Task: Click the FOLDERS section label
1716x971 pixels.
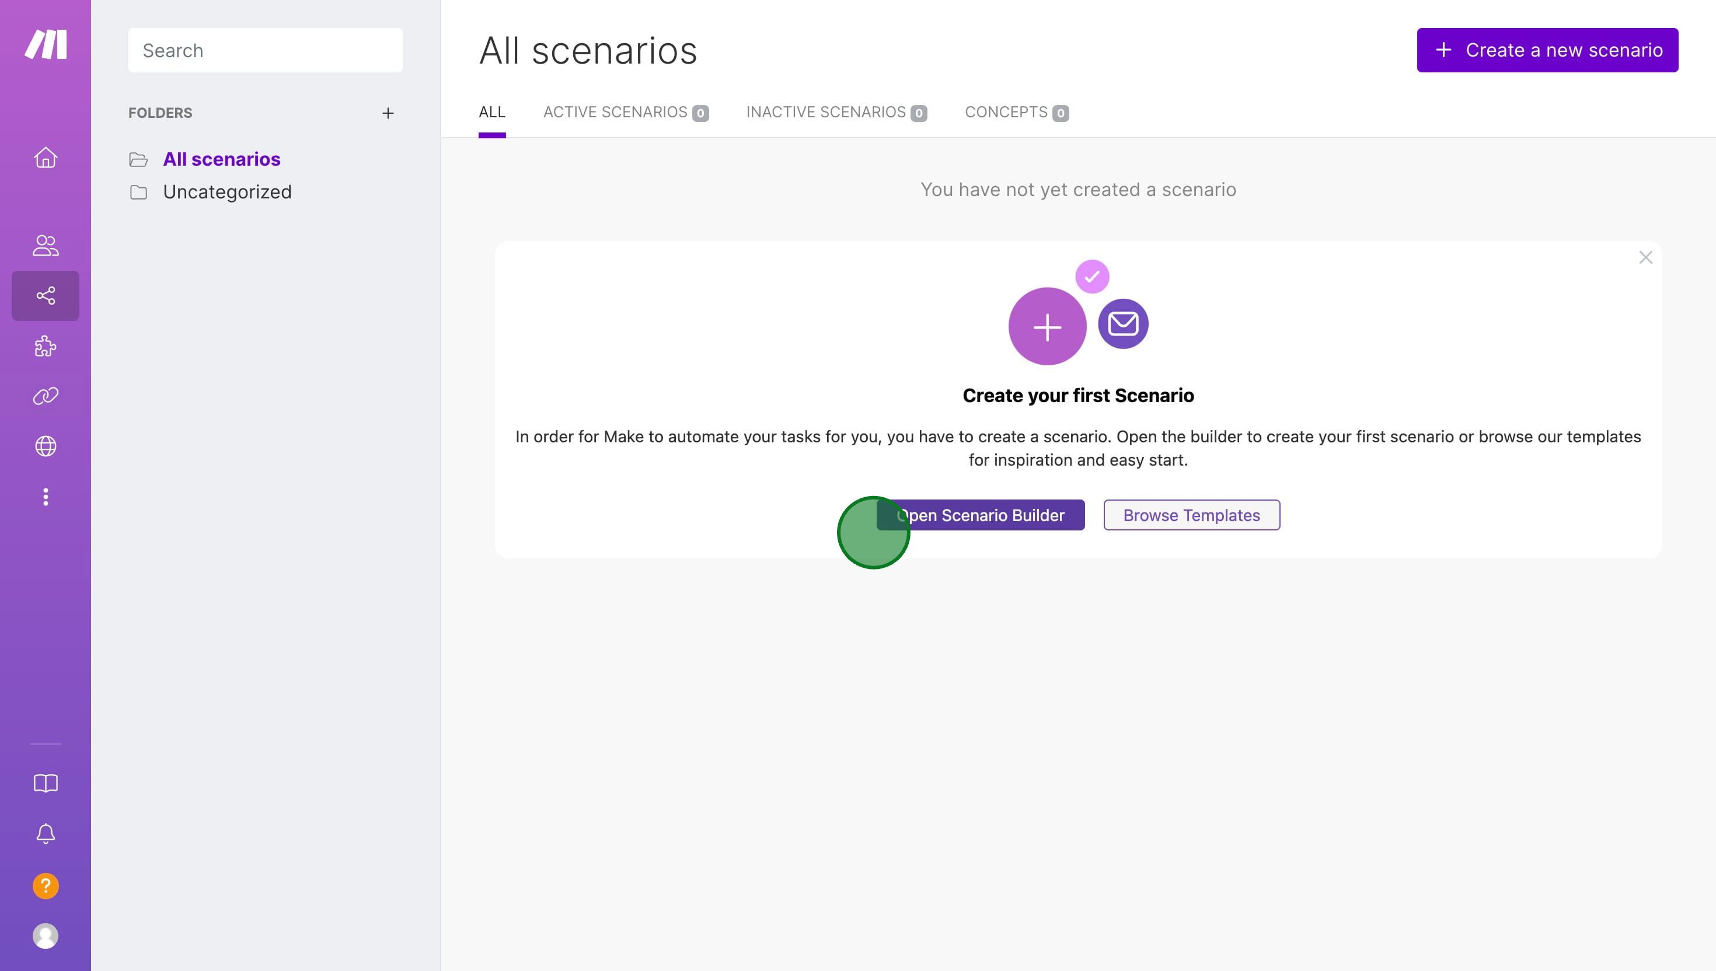Action: (160, 113)
